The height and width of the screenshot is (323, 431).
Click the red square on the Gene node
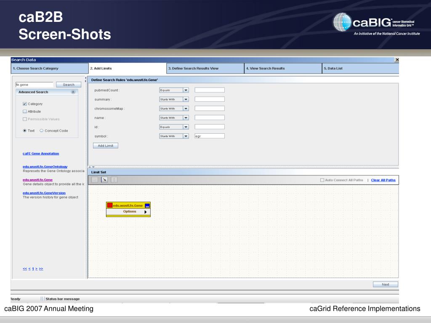pyautogui.click(x=110, y=205)
